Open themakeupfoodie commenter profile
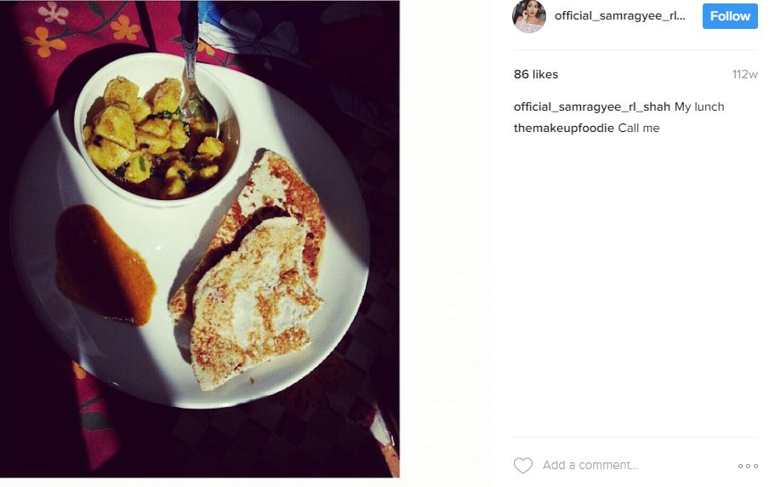The width and height of the screenshot is (775, 487). [563, 128]
